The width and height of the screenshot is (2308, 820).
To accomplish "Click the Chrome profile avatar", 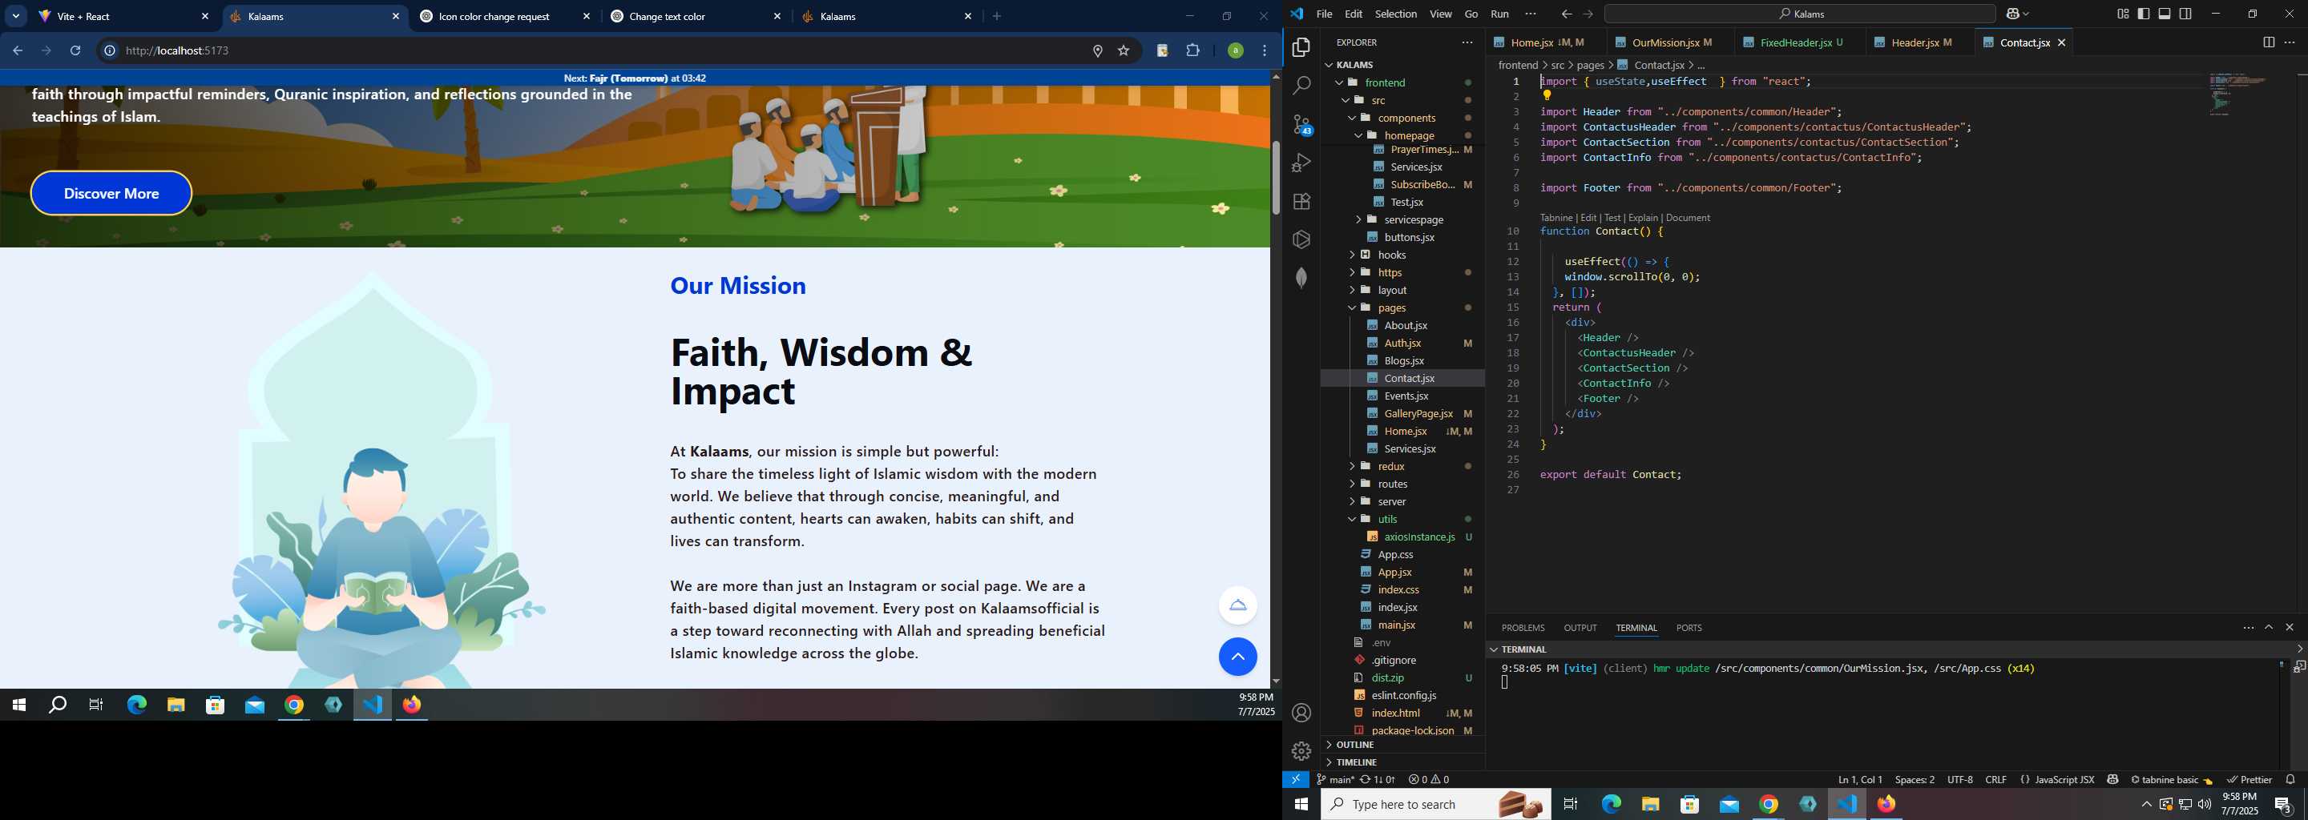I will (x=1235, y=51).
